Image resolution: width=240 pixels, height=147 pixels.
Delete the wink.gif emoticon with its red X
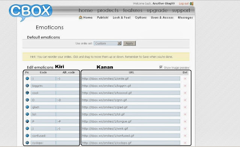point(185,129)
